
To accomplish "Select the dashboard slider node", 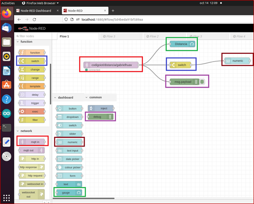I will coord(69,134).
